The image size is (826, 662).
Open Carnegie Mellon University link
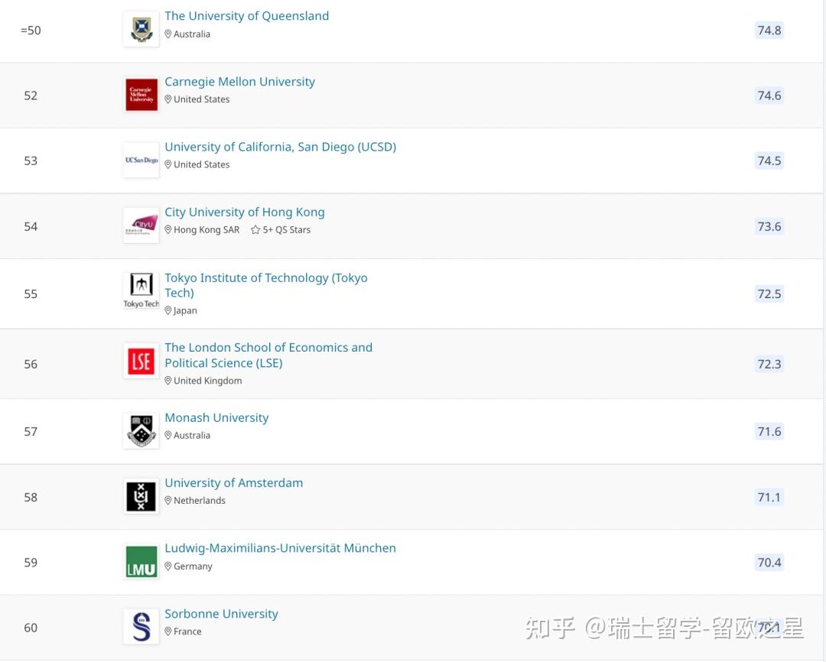(239, 82)
